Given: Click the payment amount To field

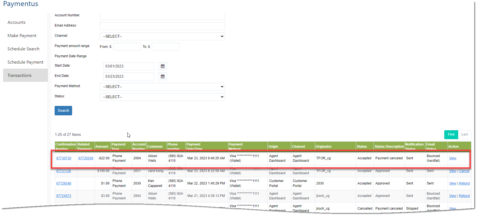Looking at the screenshot, I should [x=165, y=46].
